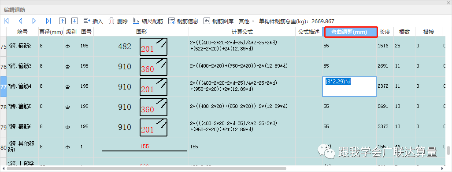Image resolution: width=452 pixels, height=172 pixels.
Task: Click the 搭接 column header
Action: pos(428,32)
